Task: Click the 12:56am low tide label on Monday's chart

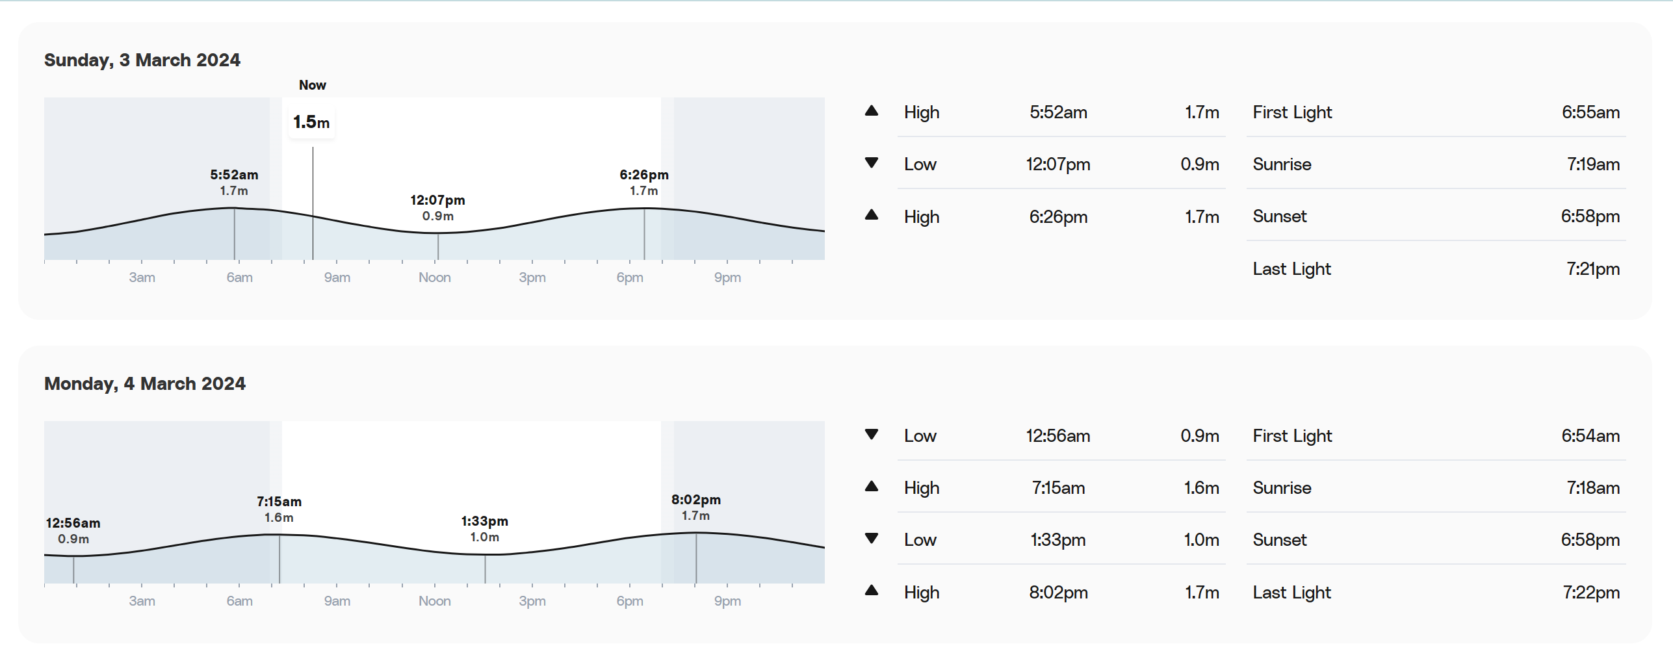Action: 73,530
